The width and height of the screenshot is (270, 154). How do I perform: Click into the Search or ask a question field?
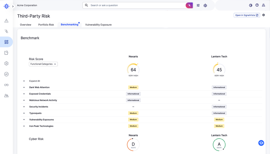(138, 5)
